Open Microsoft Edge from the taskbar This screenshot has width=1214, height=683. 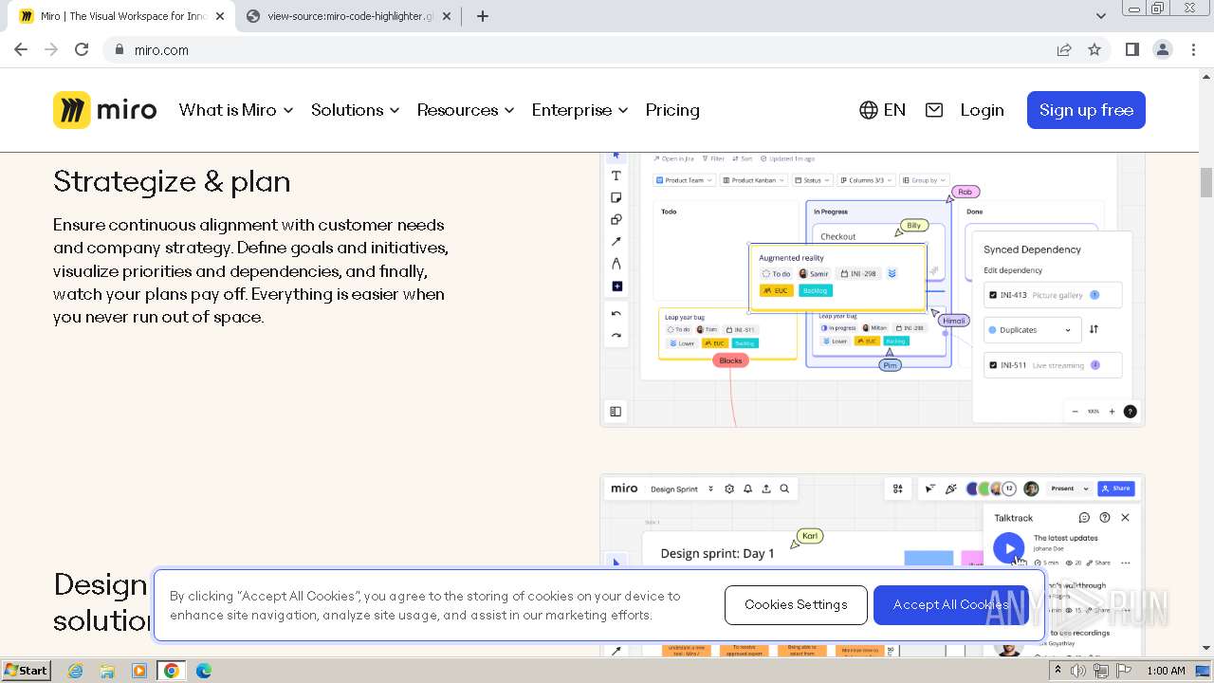coord(204,671)
